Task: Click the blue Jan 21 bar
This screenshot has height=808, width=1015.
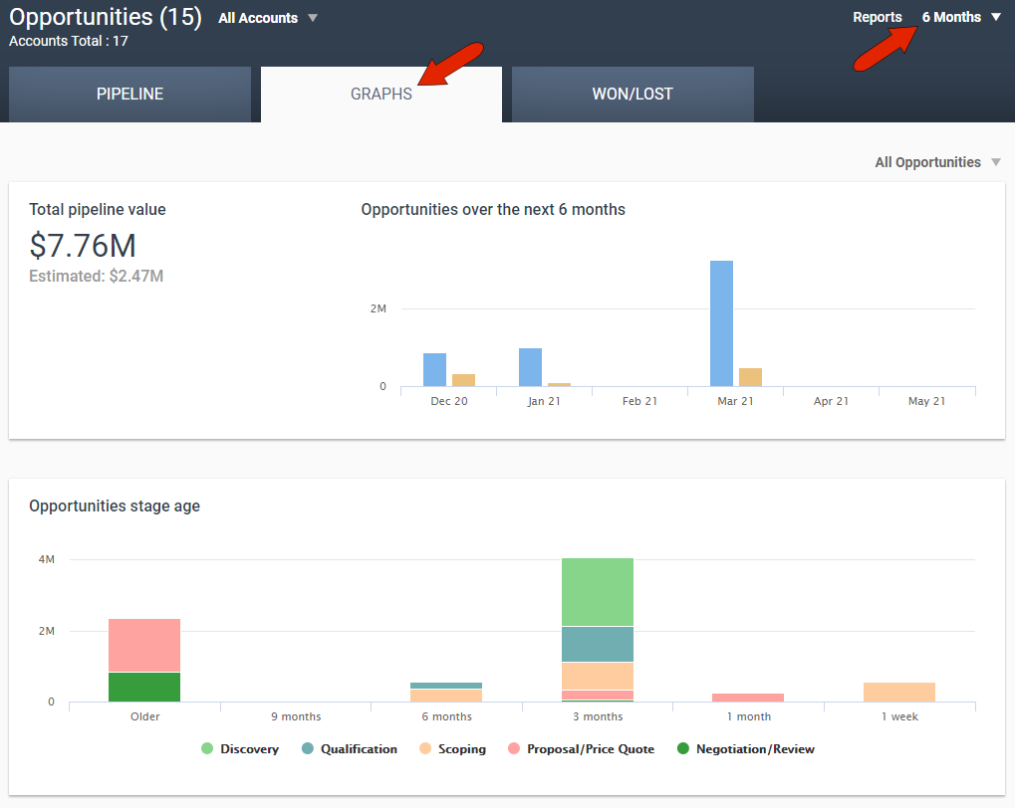Action: point(530,367)
